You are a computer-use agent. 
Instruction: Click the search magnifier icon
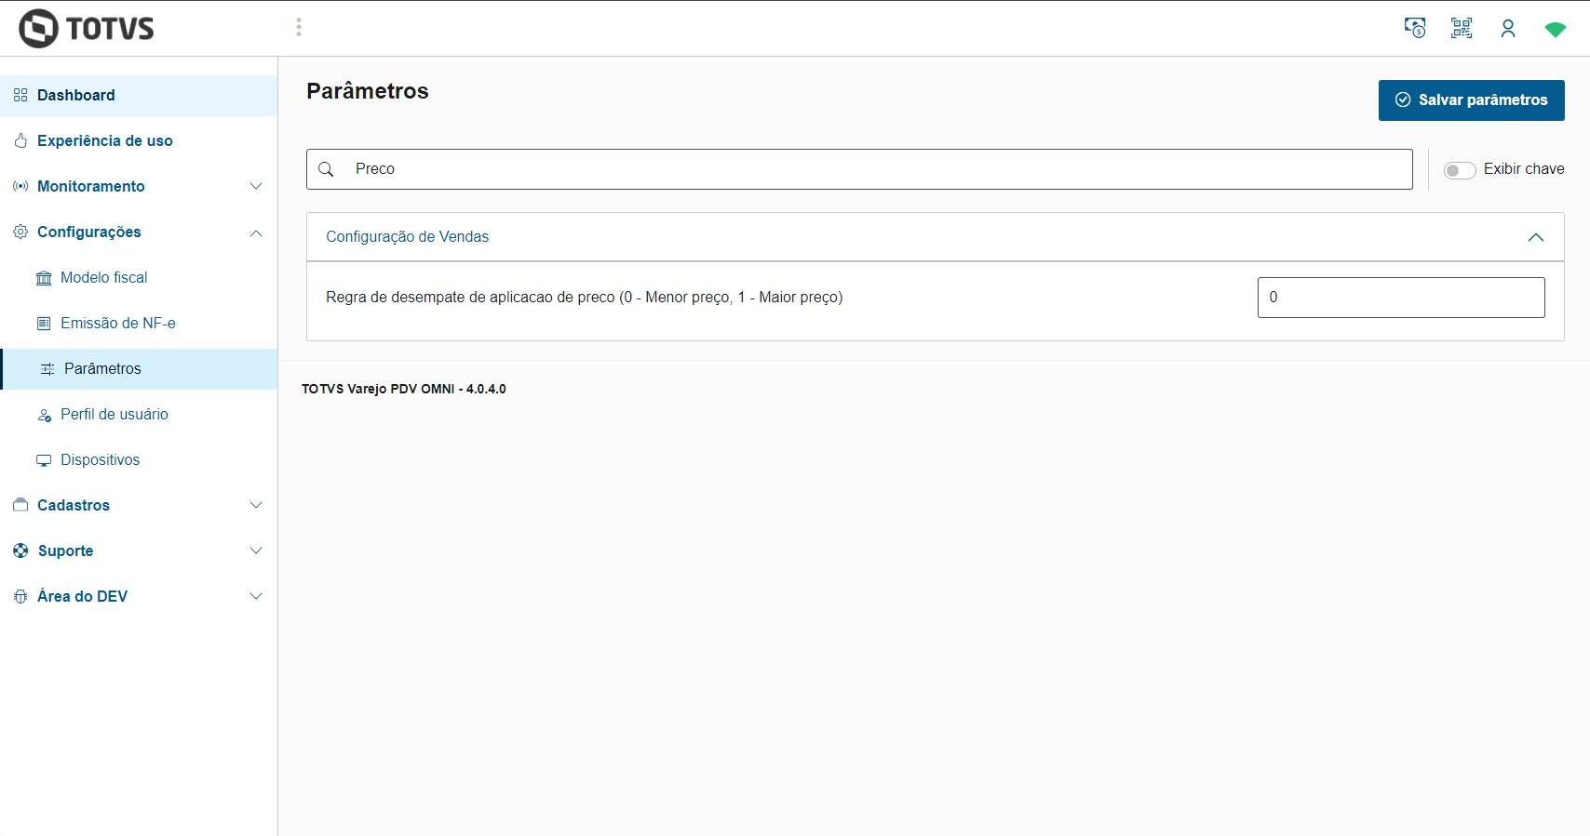(326, 169)
